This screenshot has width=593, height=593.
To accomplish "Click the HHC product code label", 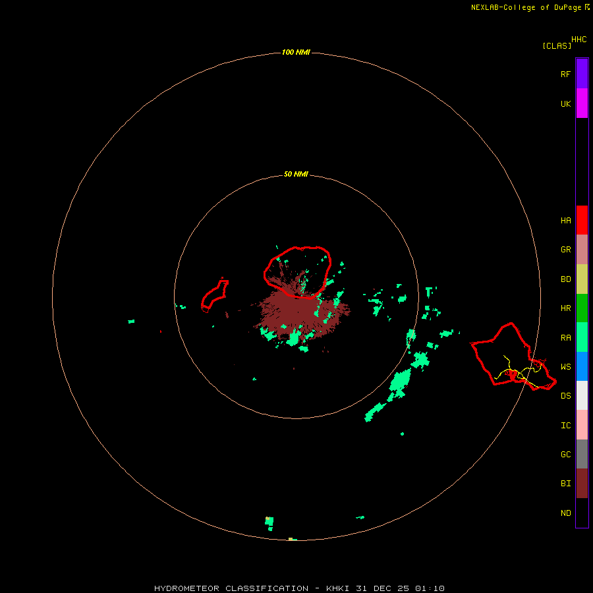I will 579,40.
